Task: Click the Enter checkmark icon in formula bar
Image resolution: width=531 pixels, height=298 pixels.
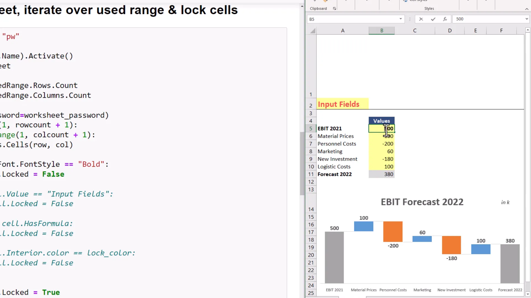Action: click(433, 19)
